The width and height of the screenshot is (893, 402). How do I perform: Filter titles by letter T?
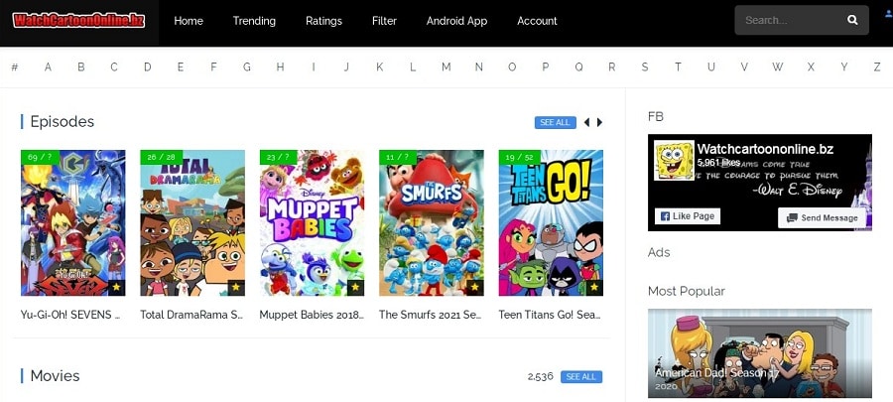(678, 67)
